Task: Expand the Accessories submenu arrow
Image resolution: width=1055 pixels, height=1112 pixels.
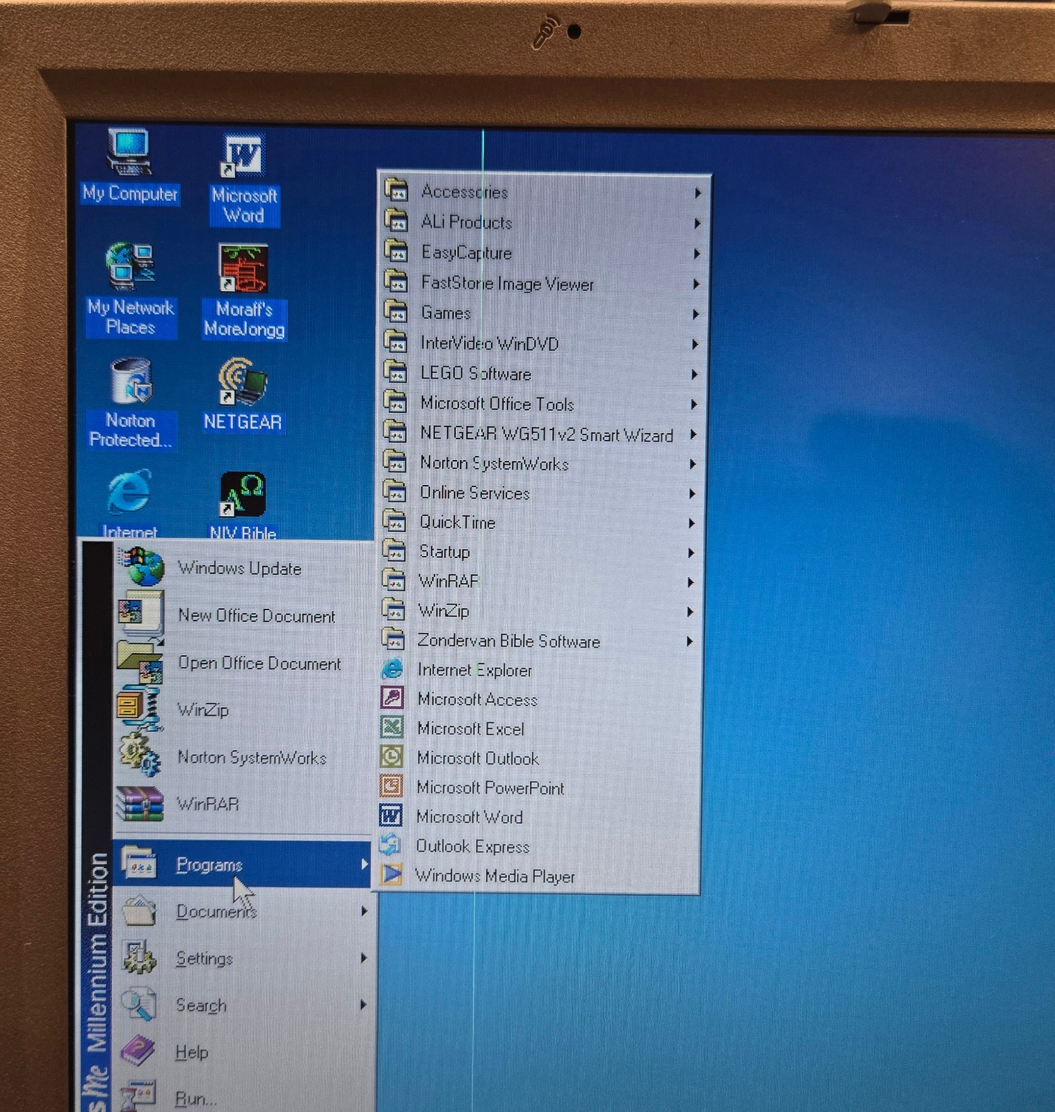Action: tap(698, 193)
